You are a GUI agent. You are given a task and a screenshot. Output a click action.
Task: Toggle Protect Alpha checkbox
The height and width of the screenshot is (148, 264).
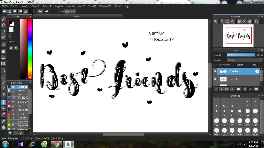pyautogui.click(x=216, y=65)
